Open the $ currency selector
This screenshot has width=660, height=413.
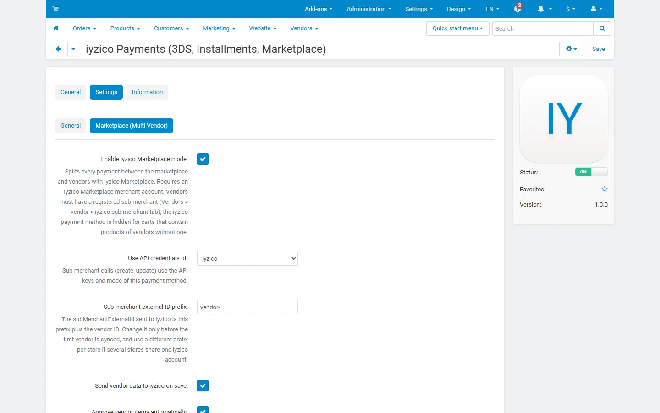[x=571, y=9]
